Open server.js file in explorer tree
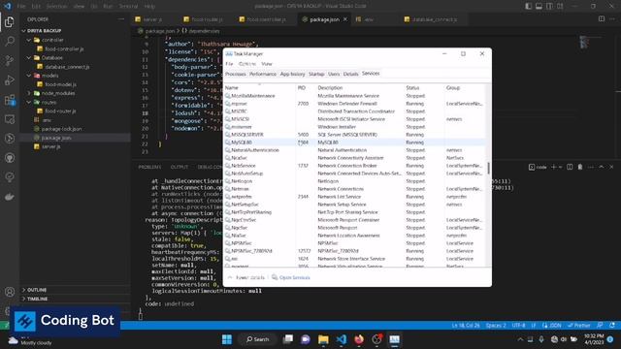This screenshot has width=621, height=349. point(51,146)
